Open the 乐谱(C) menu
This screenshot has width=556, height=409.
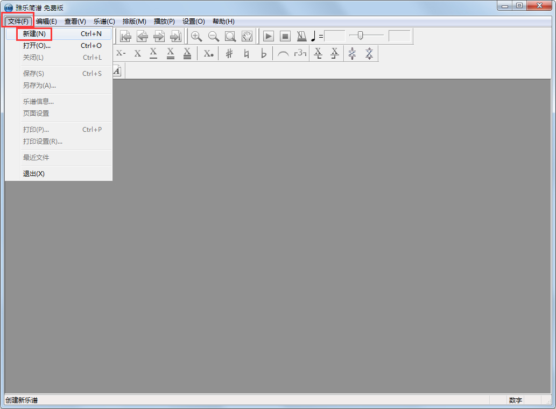coord(104,22)
